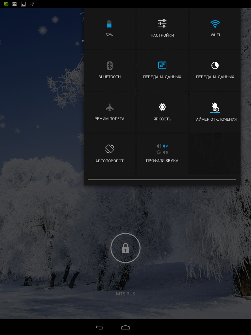
Task: Toggle the WI-FI tile
Action: point(215,28)
